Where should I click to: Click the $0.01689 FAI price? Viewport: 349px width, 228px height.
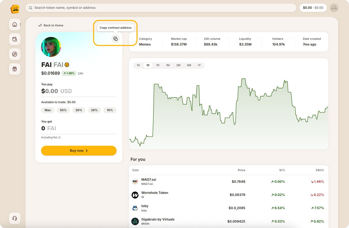pyautogui.click(x=51, y=73)
